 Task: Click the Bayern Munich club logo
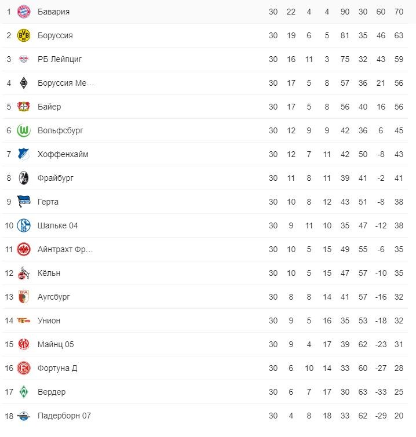[x=24, y=12]
